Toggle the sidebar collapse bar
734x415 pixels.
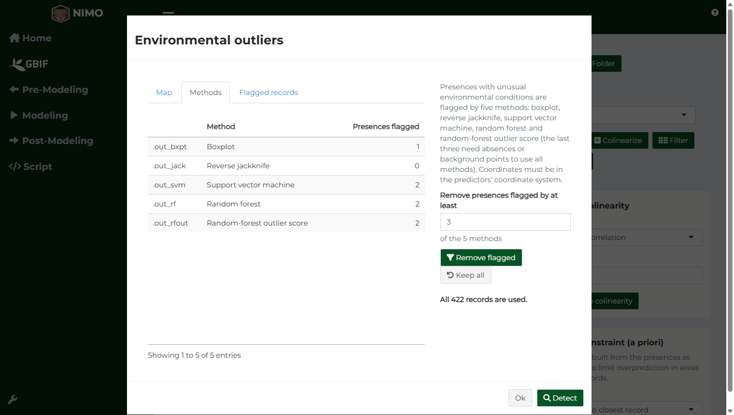pyautogui.click(x=168, y=13)
